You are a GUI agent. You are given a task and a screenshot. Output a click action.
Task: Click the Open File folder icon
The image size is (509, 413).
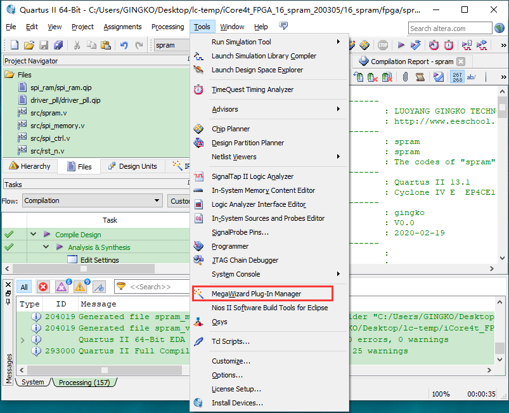29,45
